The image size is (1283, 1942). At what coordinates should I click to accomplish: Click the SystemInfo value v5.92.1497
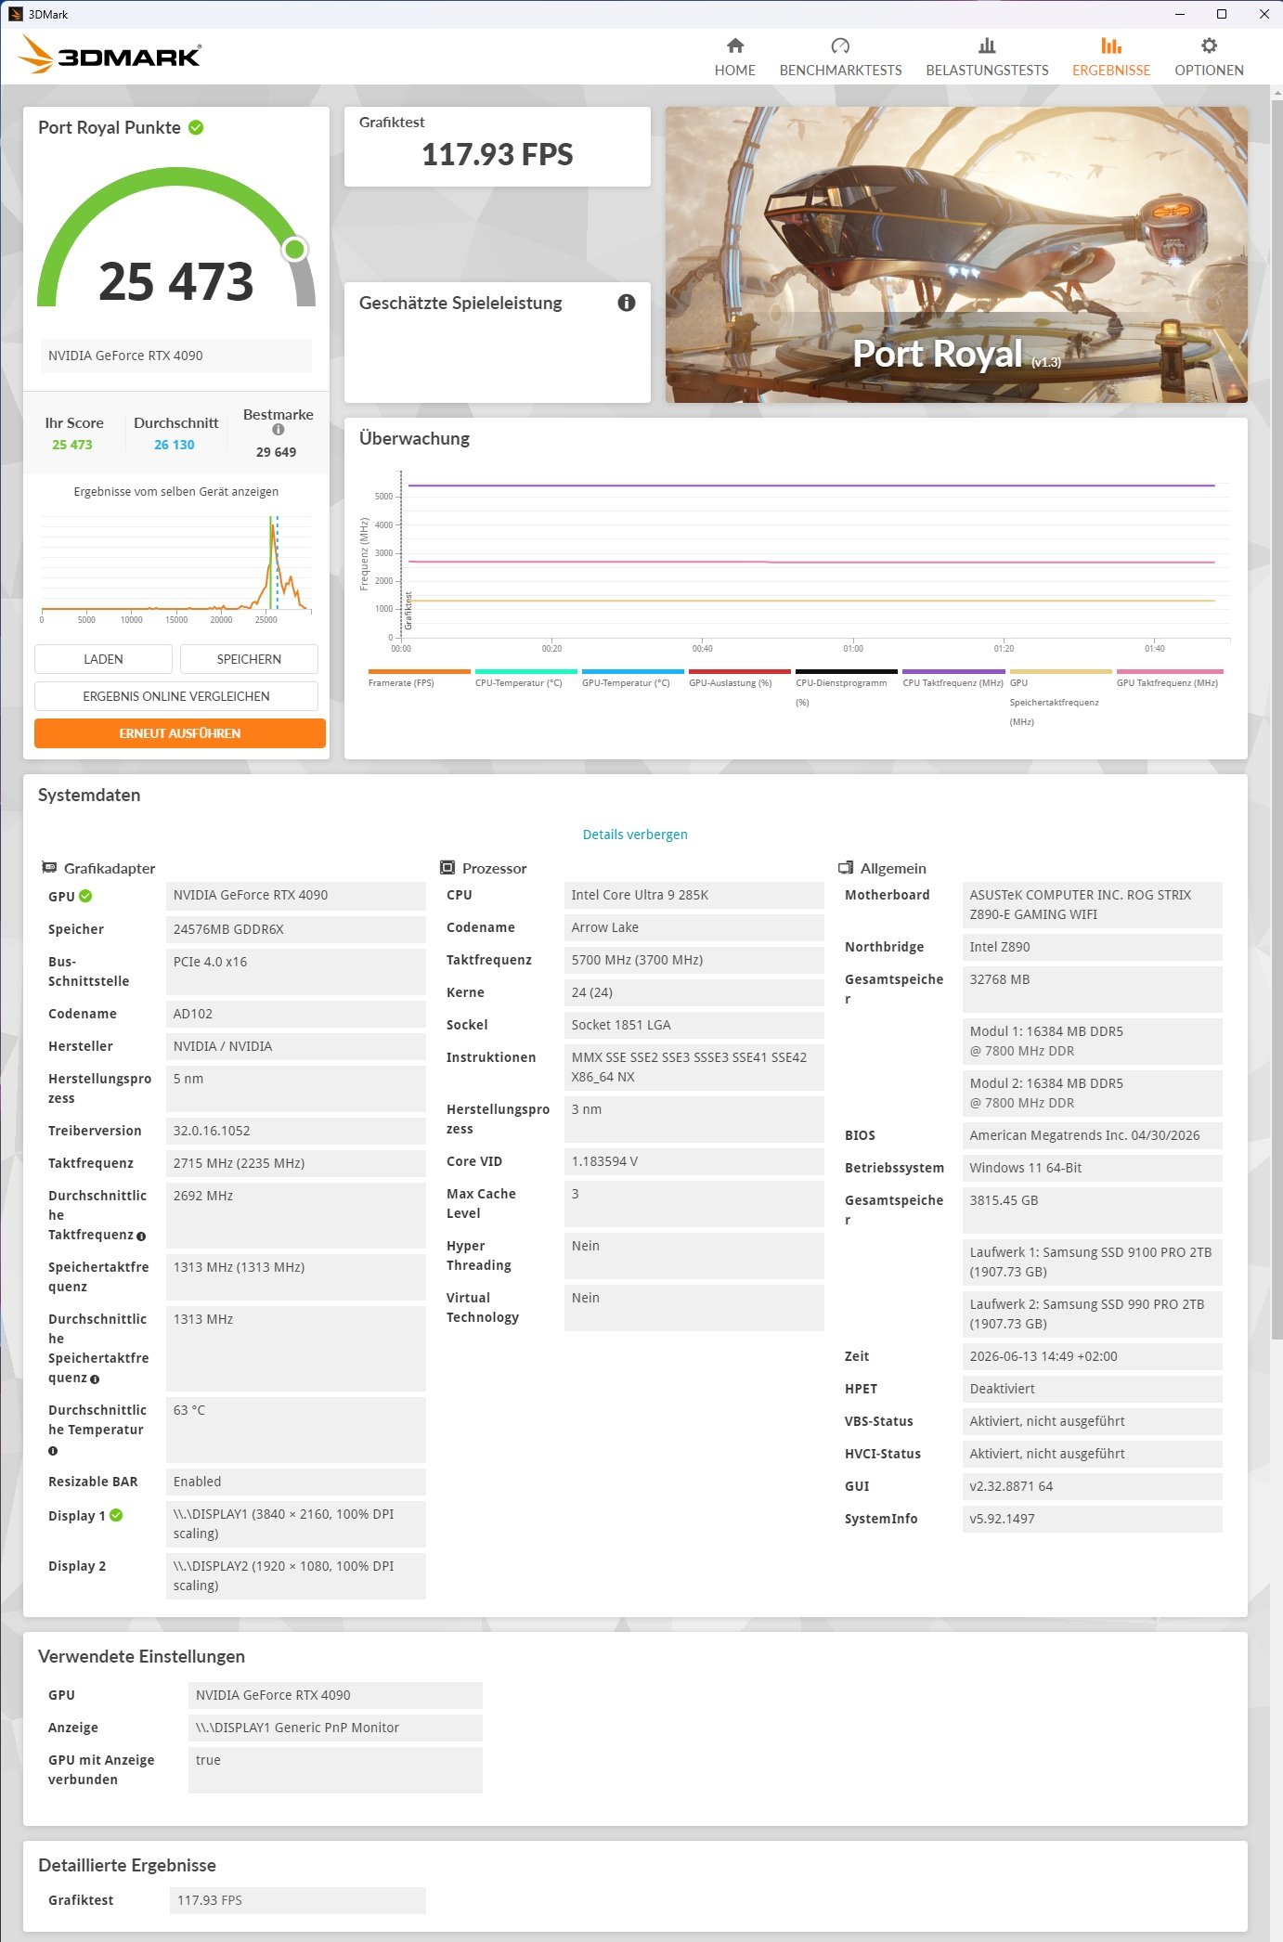[1092, 1519]
